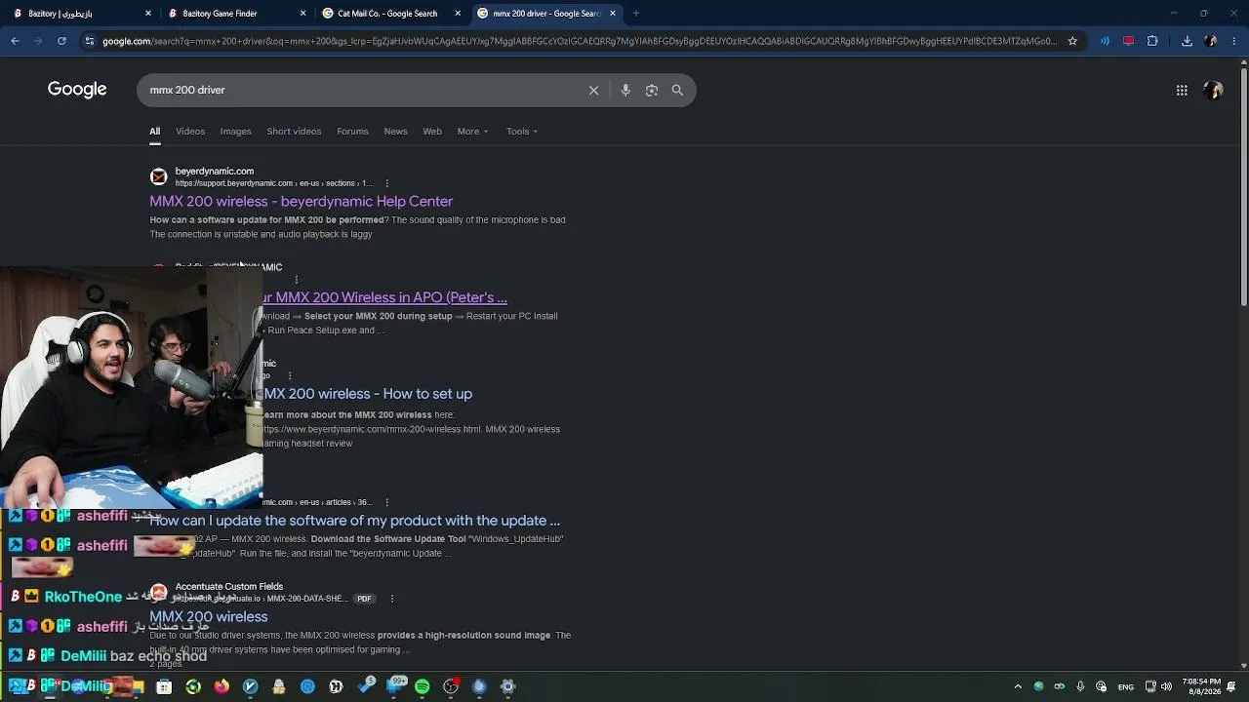Open the MMX 200 Wireless in APO result
This screenshot has width=1249, height=702.
[385, 297]
